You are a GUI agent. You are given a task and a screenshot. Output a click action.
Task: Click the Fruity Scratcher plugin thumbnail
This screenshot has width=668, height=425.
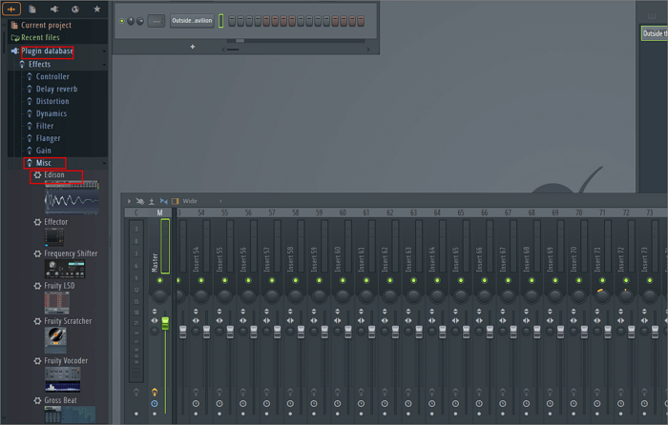coord(55,338)
